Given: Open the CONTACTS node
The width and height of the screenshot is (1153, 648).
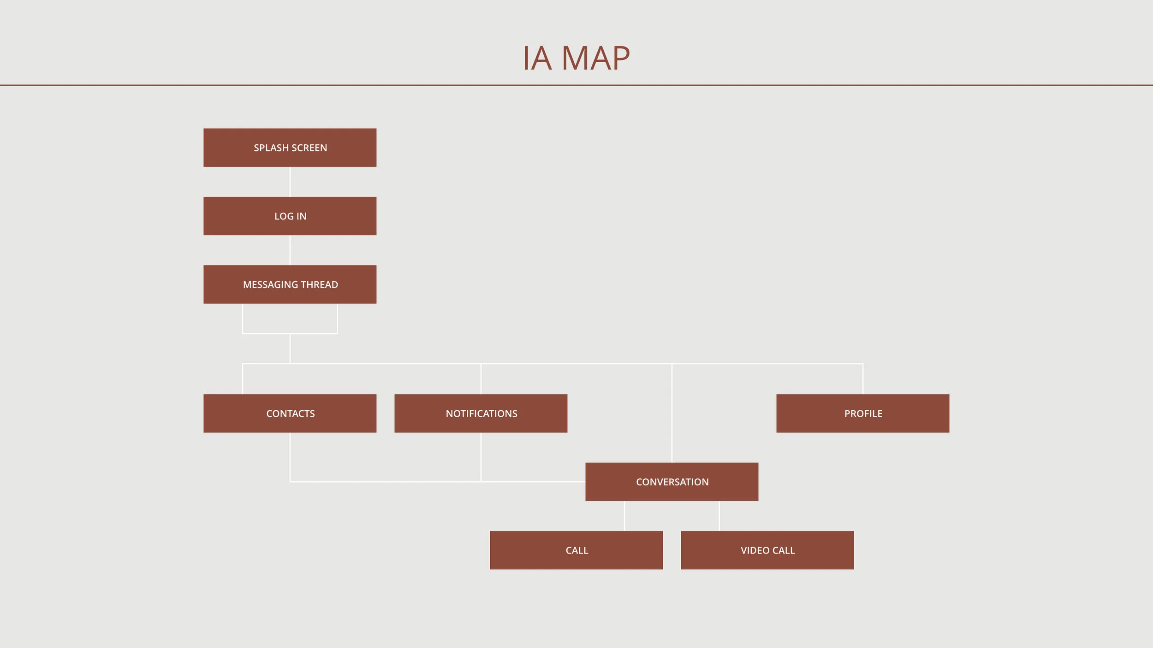Looking at the screenshot, I should pos(290,413).
